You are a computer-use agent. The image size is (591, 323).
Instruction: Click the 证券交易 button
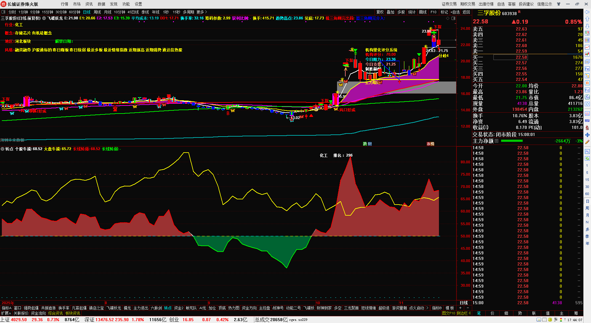coord(449,4)
